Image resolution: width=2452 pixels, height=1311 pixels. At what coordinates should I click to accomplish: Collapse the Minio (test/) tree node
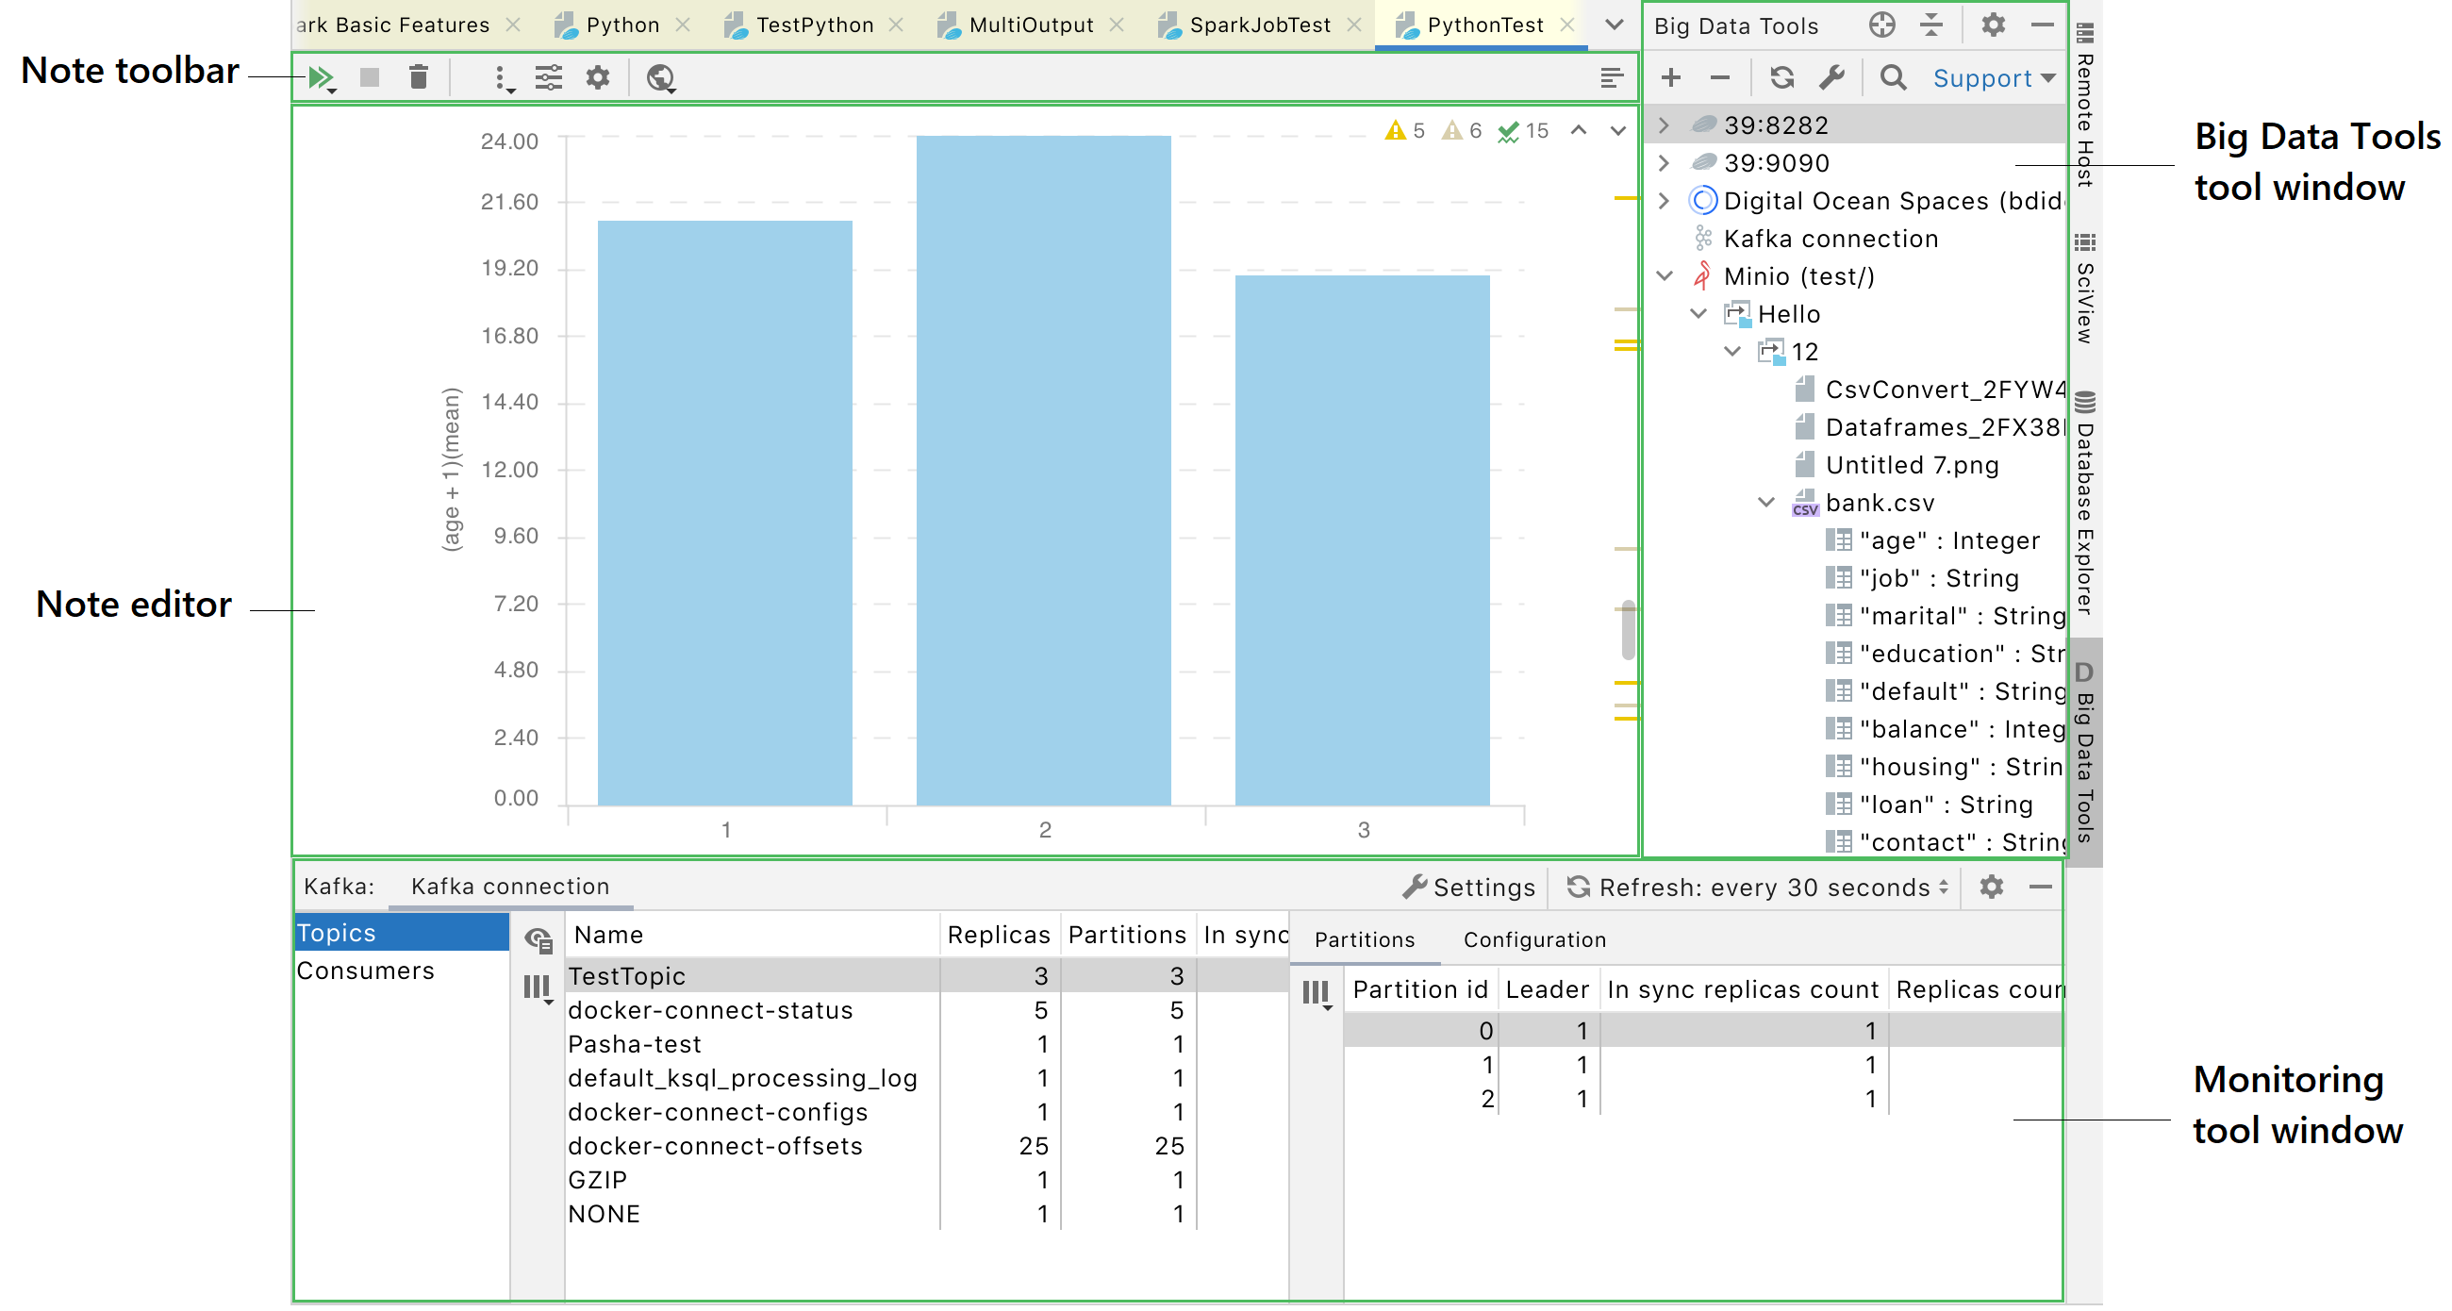[x=1663, y=275]
